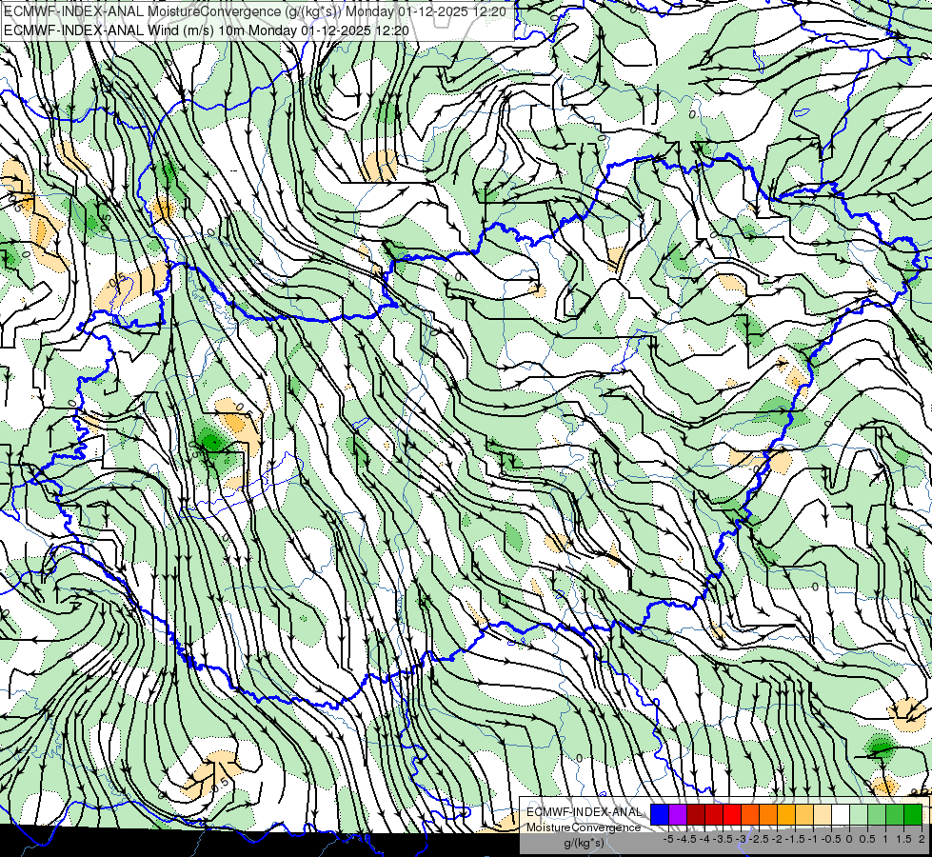Screen dimensions: 932x857
Task: Click the '-2.5' legend tick label
Action: coord(759,839)
